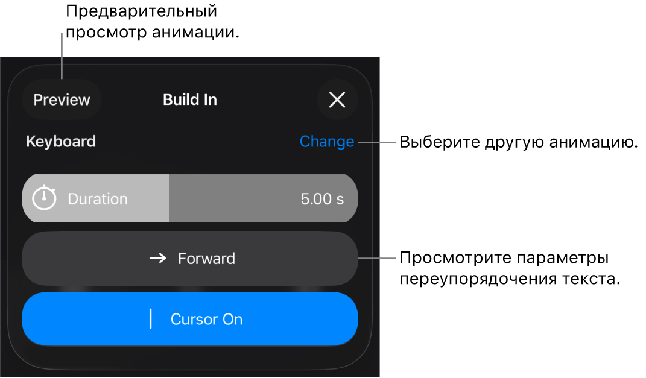Click the Build In panel title

tap(190, 99)
